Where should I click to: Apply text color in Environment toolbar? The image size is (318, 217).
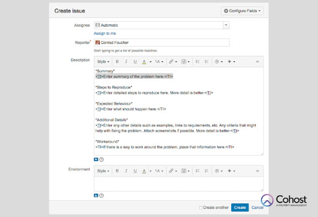pyautogui.click(x=144, y=171)
